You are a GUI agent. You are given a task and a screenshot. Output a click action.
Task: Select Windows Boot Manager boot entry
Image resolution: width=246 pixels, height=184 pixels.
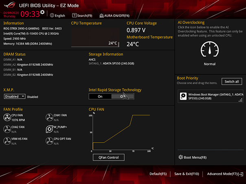[211, 96]
